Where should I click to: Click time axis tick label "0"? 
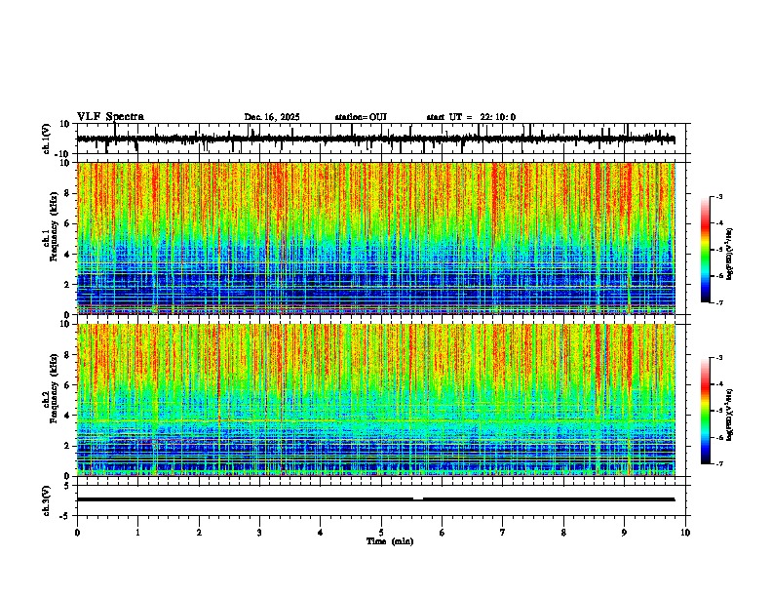click(x=77, y=533)
